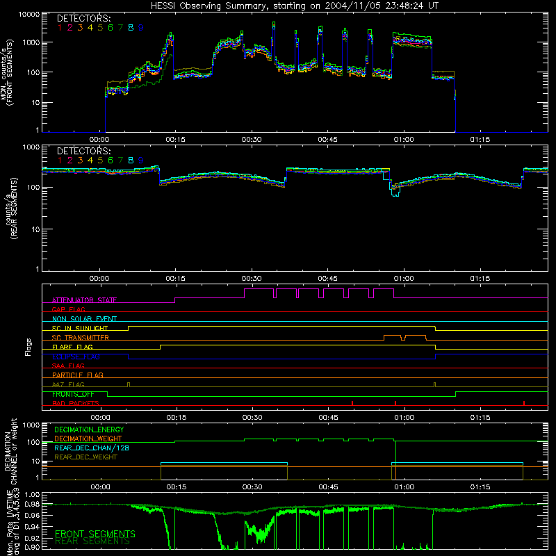Select the SC_TRANSMITTER flag label

(80, 337)
